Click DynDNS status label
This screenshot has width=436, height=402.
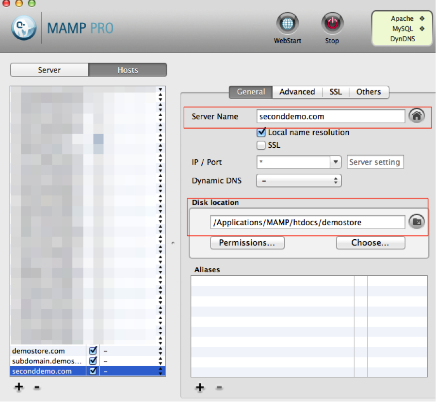click(403, 39)
